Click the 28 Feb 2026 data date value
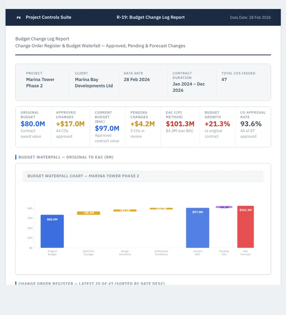Viewport: 286px width, 315px height. (x=137, y=79)
